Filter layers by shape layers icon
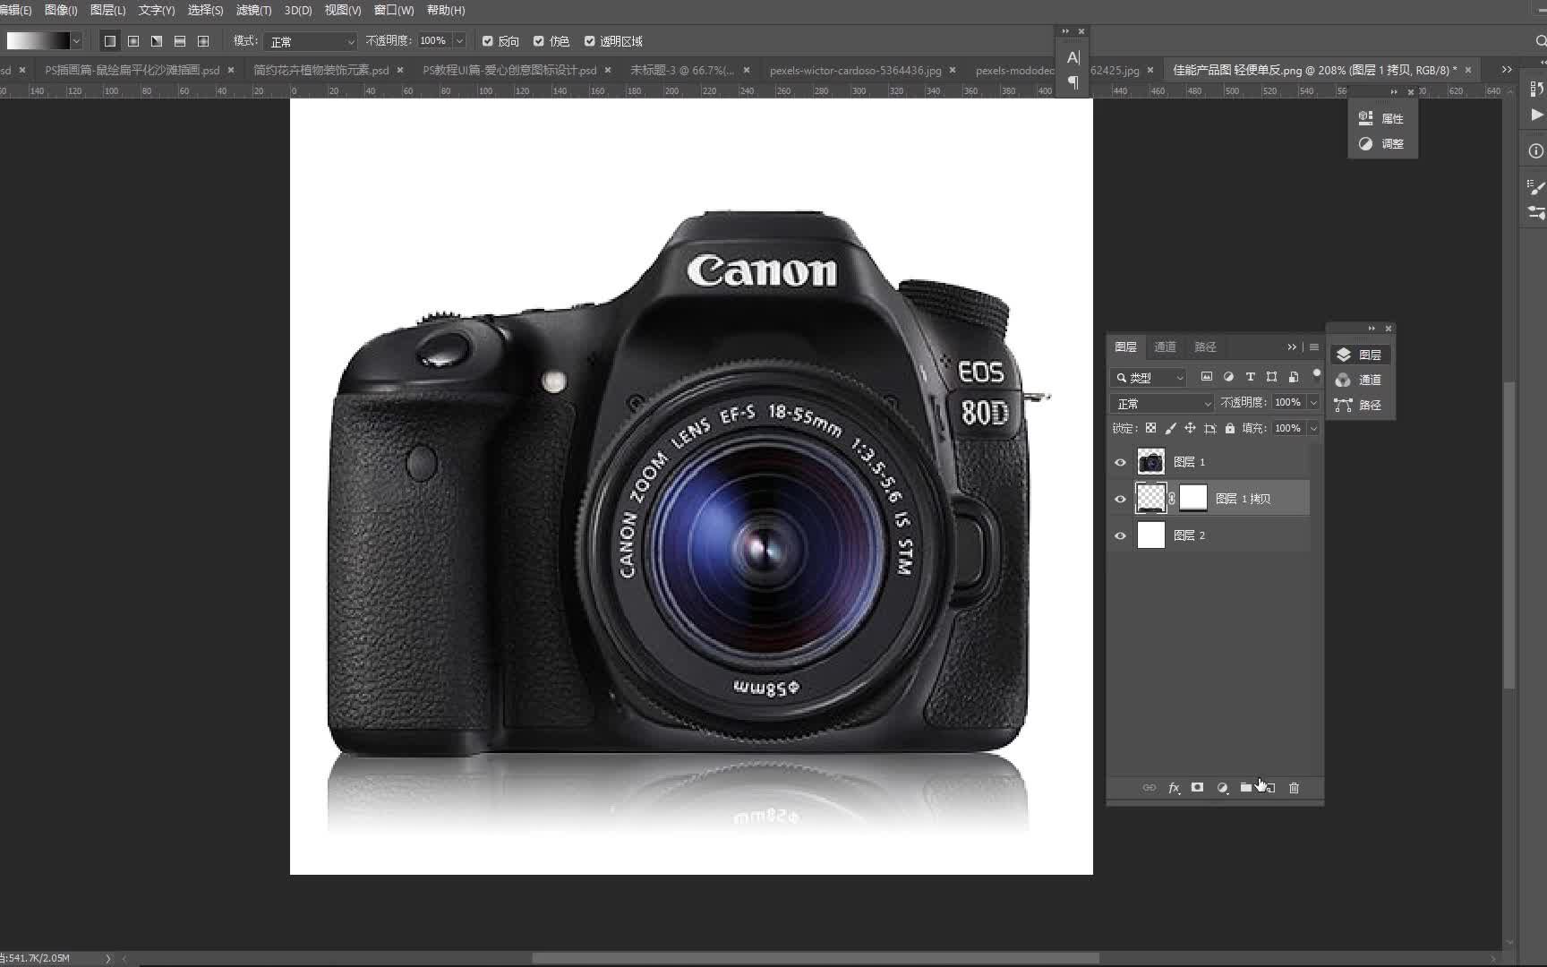 [x=1271, y=377]
